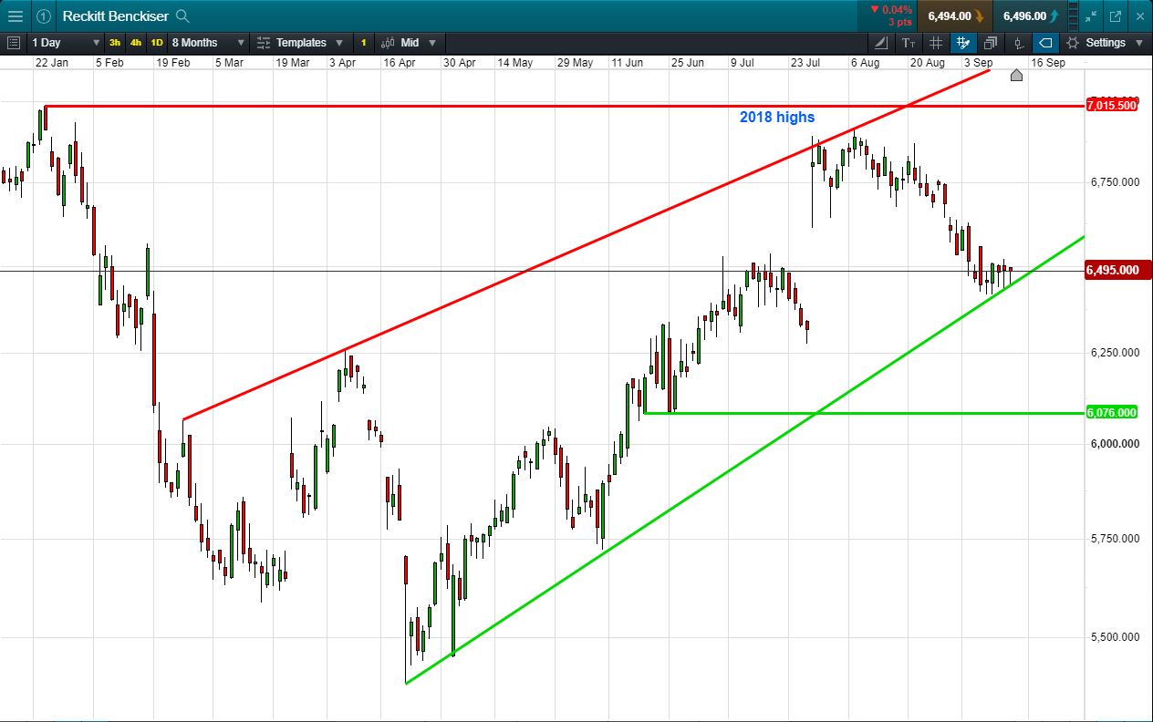Viewport: 1153px width, 722px height.
Task: Click the overlapping windows clone icon
Action: pos(991,43)
